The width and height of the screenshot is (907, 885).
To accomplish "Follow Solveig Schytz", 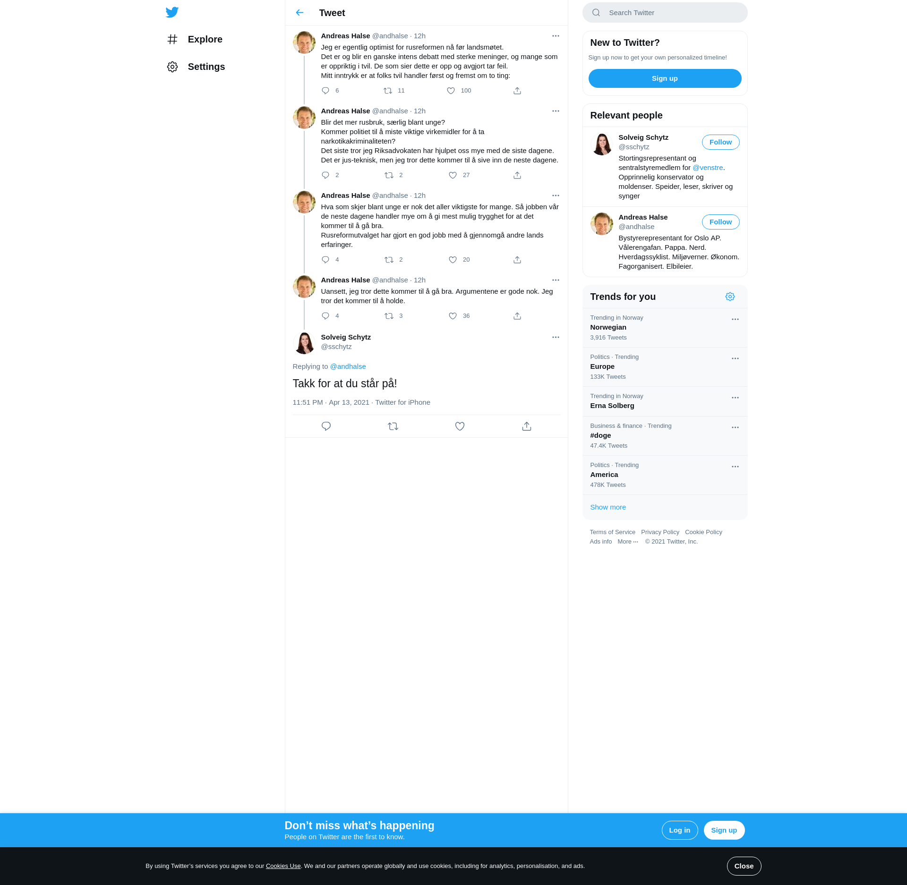I will (x=720, y=142).
